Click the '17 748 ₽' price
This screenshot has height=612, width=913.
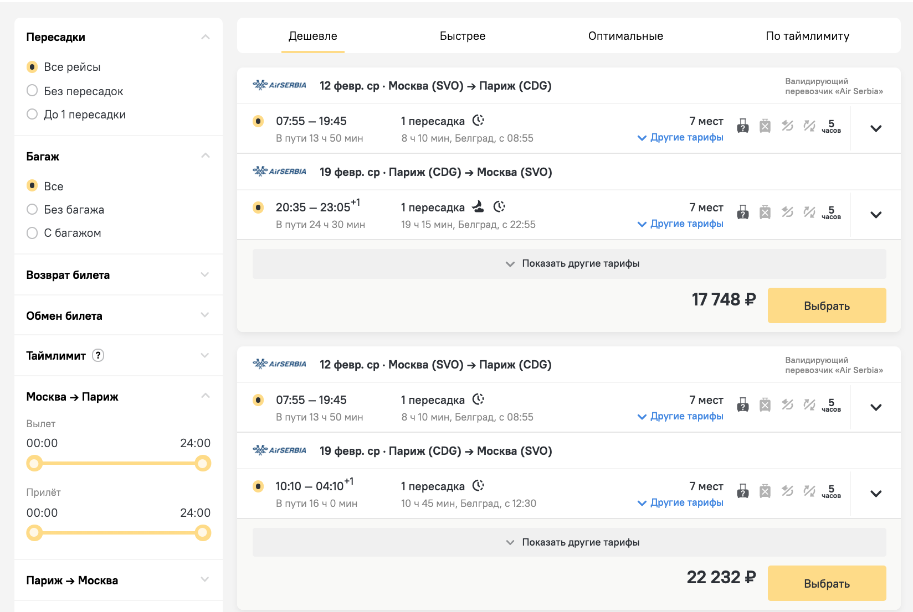click(724, 299)
